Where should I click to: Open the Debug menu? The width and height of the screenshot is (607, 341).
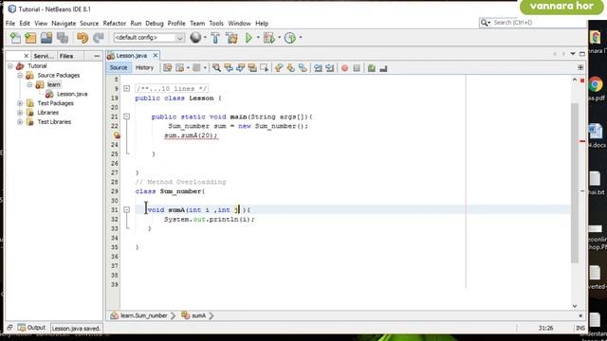154,23
